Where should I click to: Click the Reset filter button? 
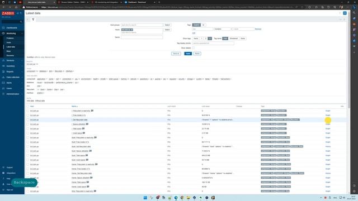[197, 54]
